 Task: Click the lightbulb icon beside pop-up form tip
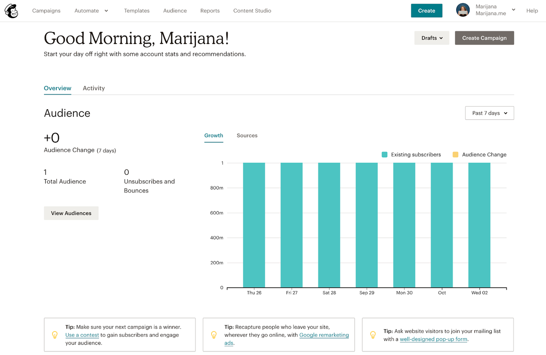373,335
